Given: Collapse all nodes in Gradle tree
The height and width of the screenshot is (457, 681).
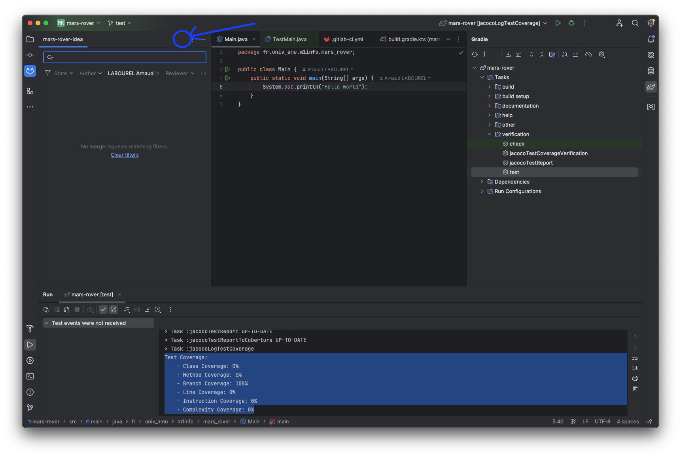Looking at the screenshot, I should point(542,54).
